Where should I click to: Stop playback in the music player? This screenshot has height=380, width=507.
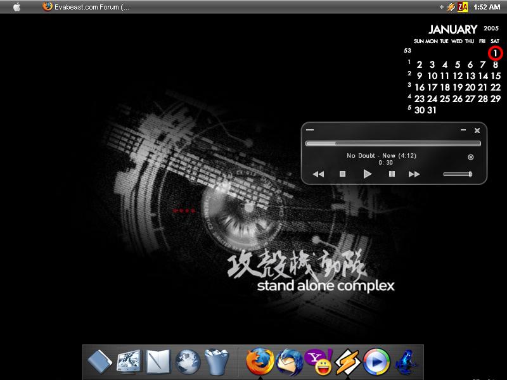(342, 174)
